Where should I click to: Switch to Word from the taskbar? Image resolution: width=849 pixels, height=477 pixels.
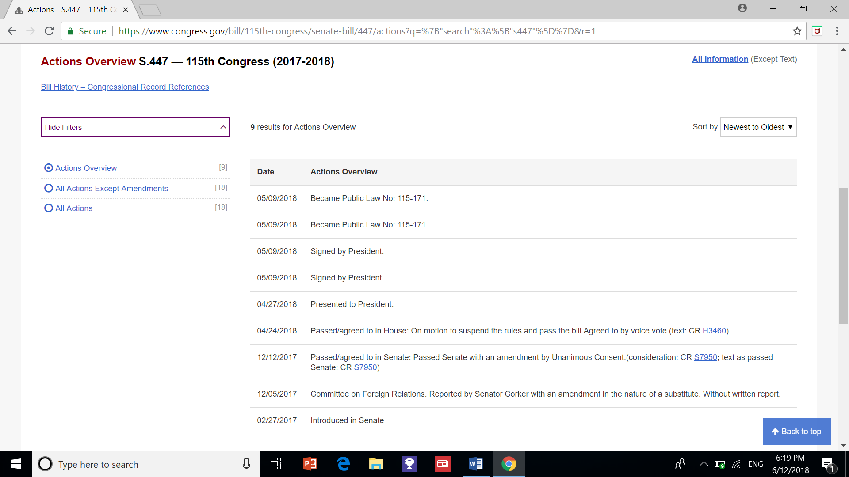476,464
